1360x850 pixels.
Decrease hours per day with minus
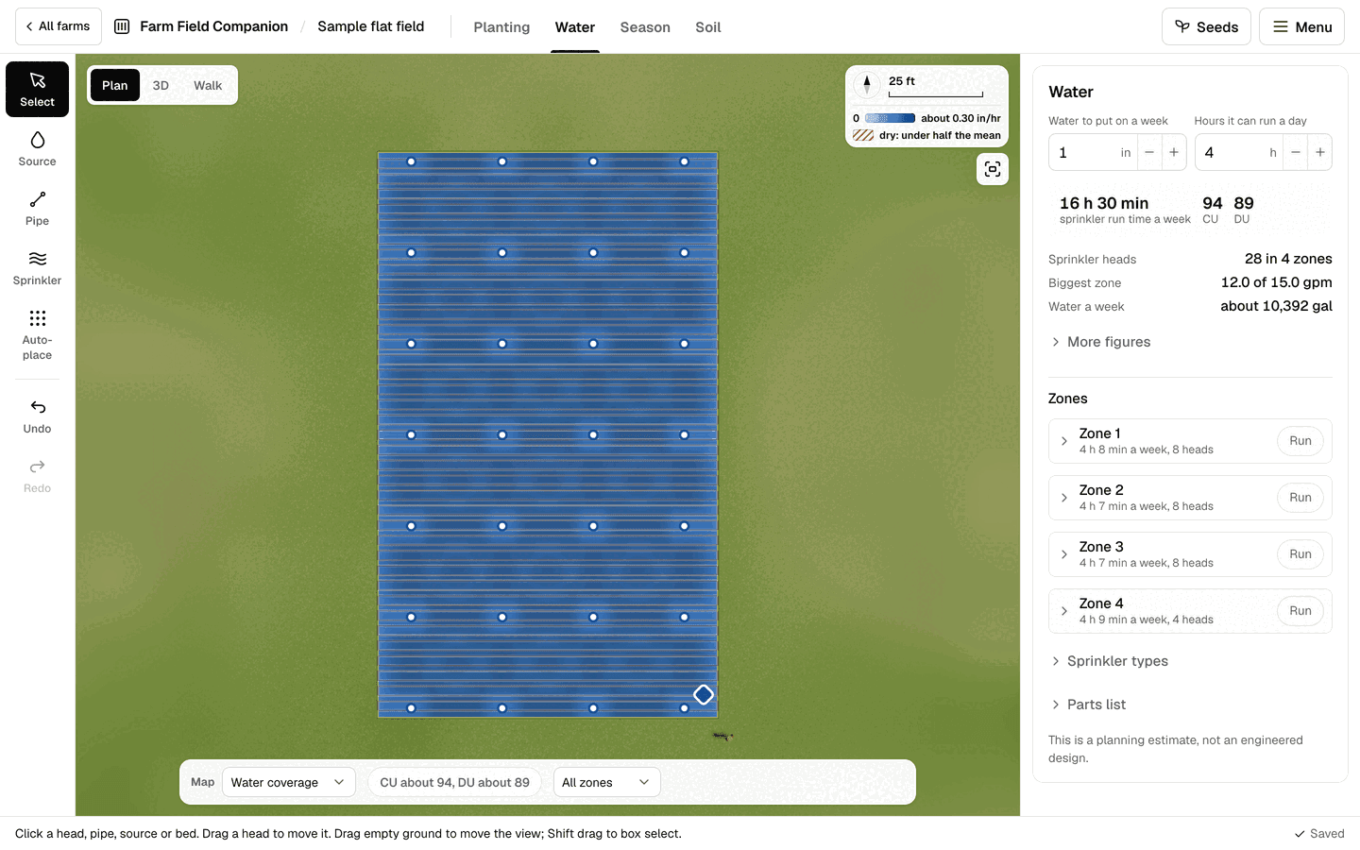pyautogui.click(x=1296, y=152)
